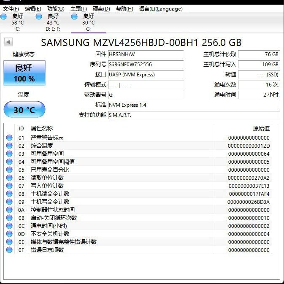
Task: Open the 语言(L)(Language) menu
Action: coord(161,9)
